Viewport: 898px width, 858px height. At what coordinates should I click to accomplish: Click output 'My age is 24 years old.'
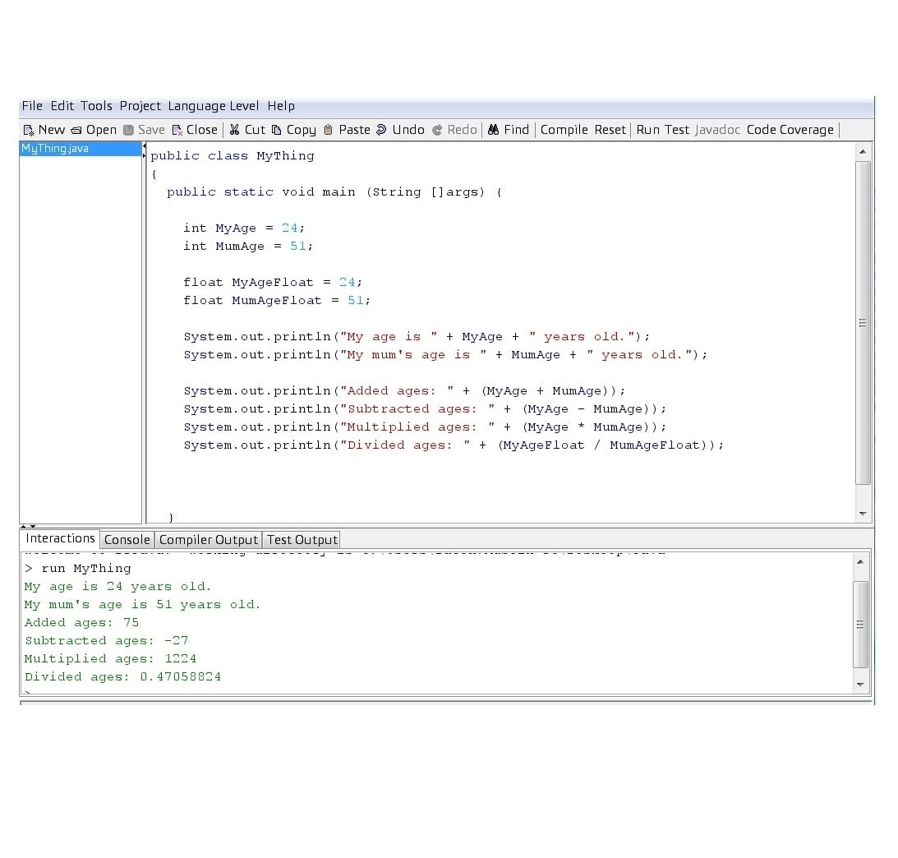118,587
